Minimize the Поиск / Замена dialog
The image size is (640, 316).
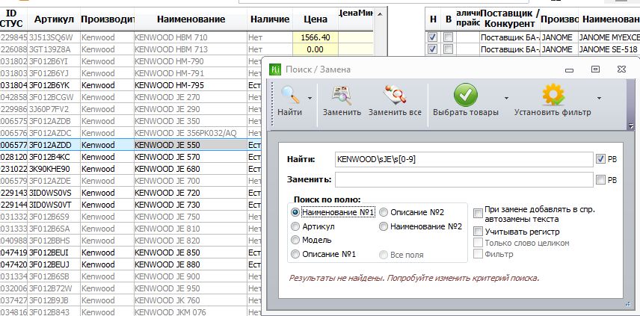(x=570, y=70)
